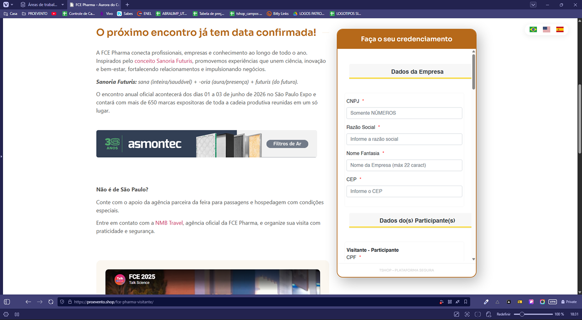The image size is (582, 320).
Task: Open the LOGOTIPOS SI... bookmark
Action: click(x=345, y=13)
